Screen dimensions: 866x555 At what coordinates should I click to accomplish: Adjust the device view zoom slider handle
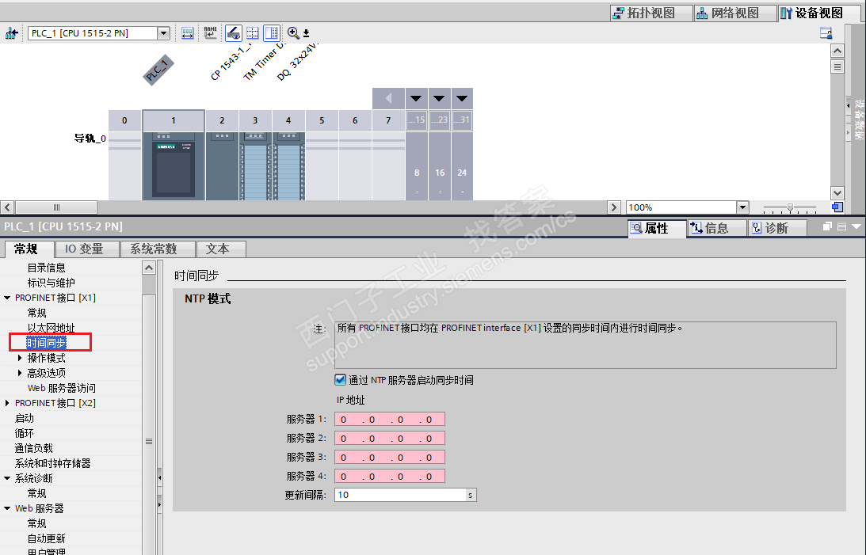791,207
